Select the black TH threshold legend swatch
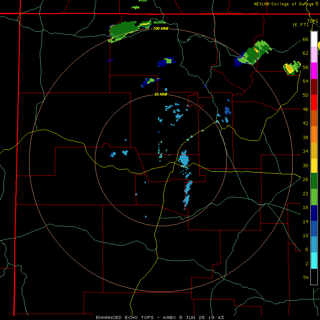320x320 pixels. point(314,277)
